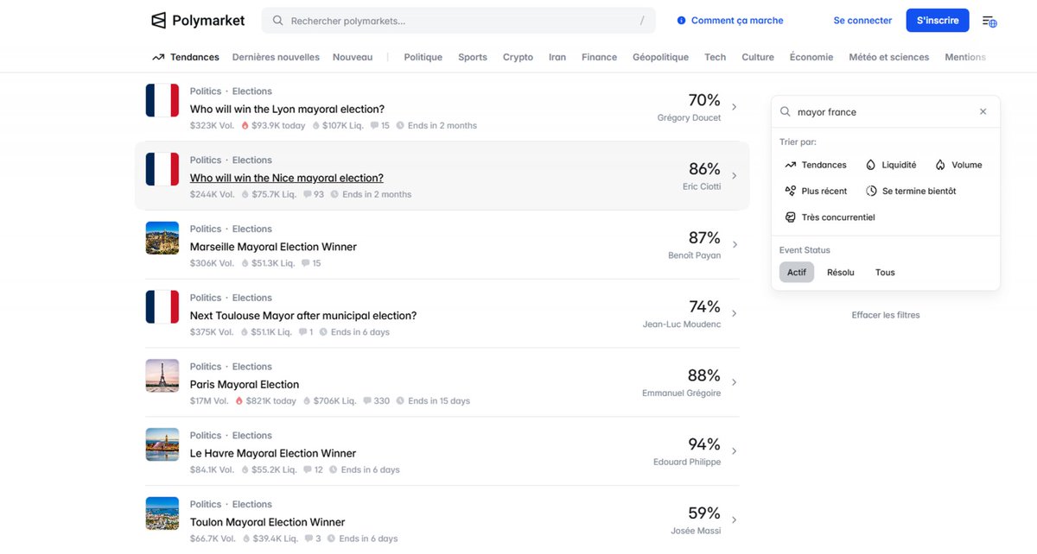
Task: Click the S'inscrire button
Action: tap(938, 21)
